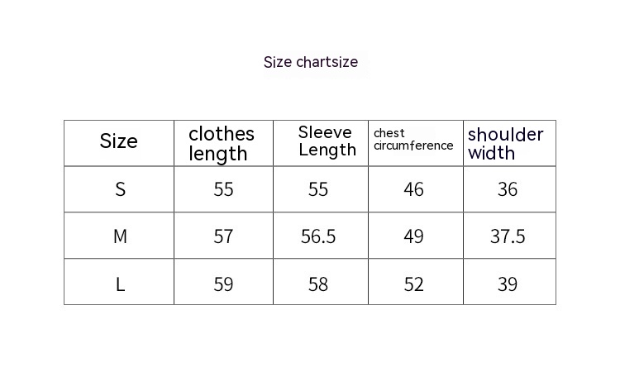Click clothes length value 59
Image resolution: width=620 pixels, height=372 pixels.
pos(223,284)
